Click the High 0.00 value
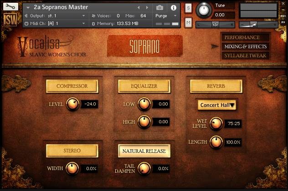288x191 pixels. pyautogui.click(x=161, y=122)
